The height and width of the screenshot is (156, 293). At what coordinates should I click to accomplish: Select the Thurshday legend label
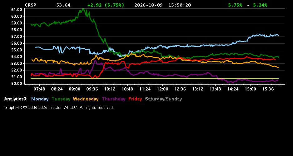114,99
